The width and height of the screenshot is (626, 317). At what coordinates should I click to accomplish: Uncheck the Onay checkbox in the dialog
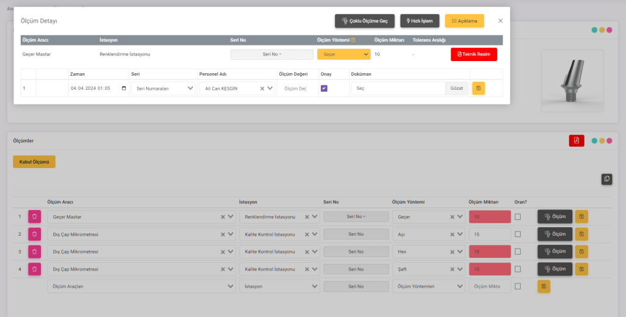[x=324, y=89]
